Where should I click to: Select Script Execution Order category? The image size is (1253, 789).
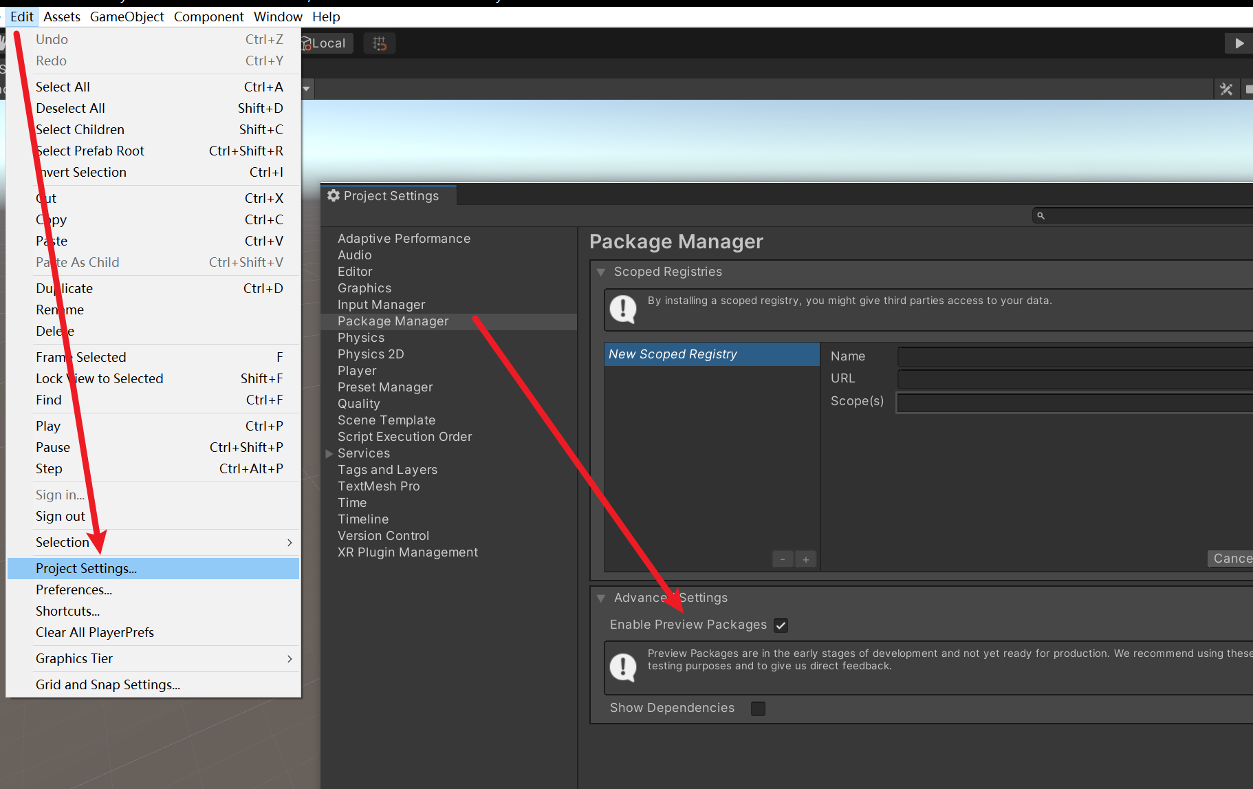(x=449, y=437)
